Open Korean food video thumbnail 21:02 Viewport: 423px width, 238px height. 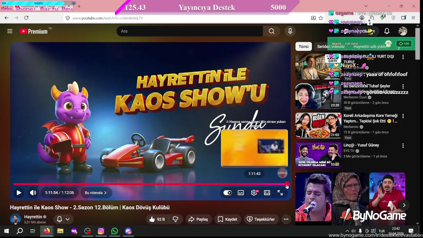[x=318, y=126]
